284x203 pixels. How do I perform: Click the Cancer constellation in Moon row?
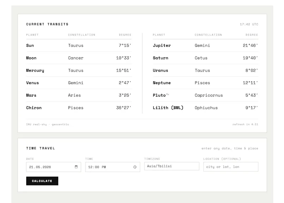click(76, 58)
